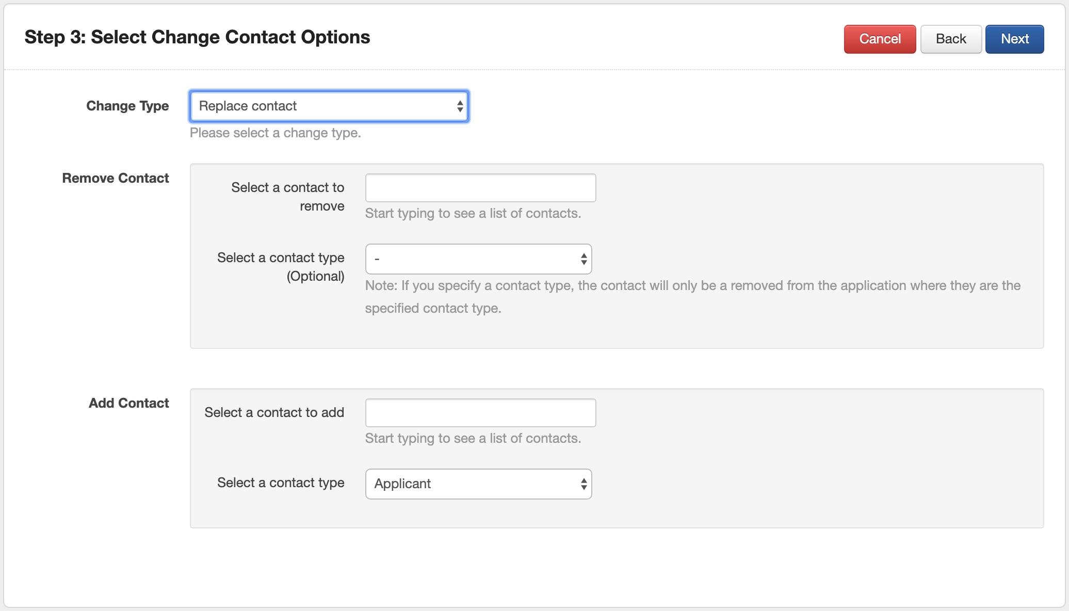
Task: Click the "Select a contact type (Optional)" label
Action: click(281, 267)
